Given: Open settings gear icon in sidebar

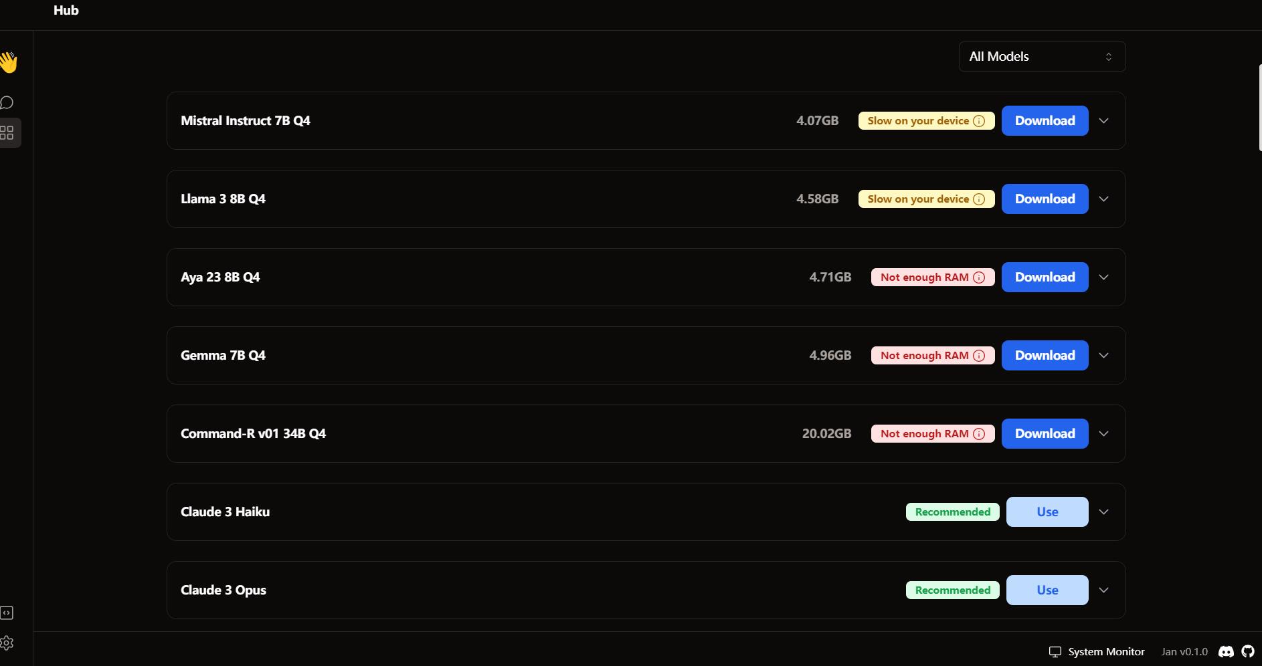Looking at the screenshot, I should coord(7,643).
